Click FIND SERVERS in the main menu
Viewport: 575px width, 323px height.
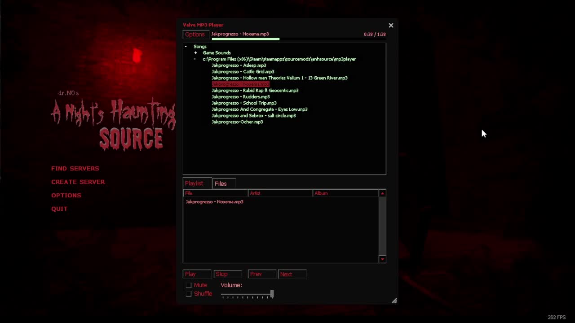[75, 168]
